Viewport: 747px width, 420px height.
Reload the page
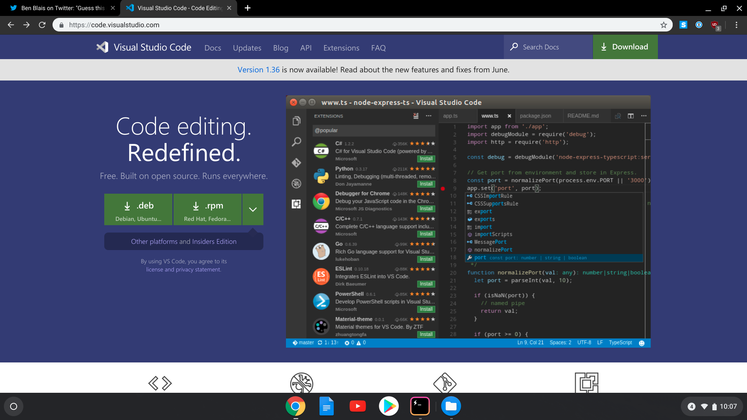pos(42,25)
